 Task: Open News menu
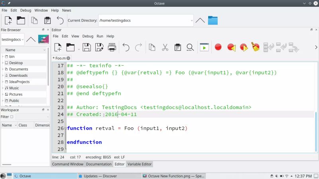pyautogui.click(x=67, y=10)
